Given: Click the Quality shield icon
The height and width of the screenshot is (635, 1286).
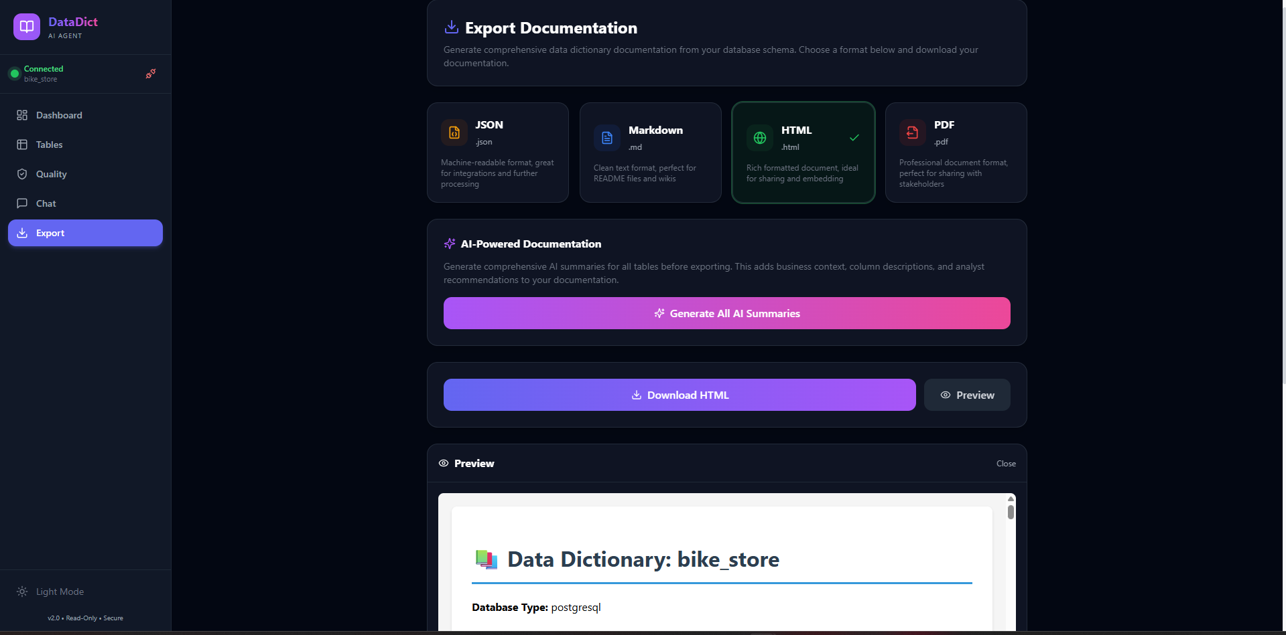Looking at the screenshot, I should point(22,174).
